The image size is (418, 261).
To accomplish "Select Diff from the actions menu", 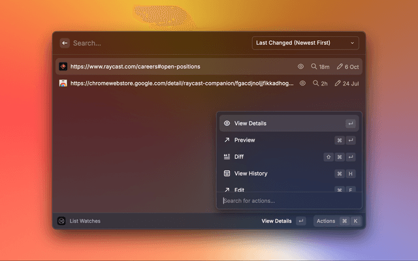I will point(239,157).
